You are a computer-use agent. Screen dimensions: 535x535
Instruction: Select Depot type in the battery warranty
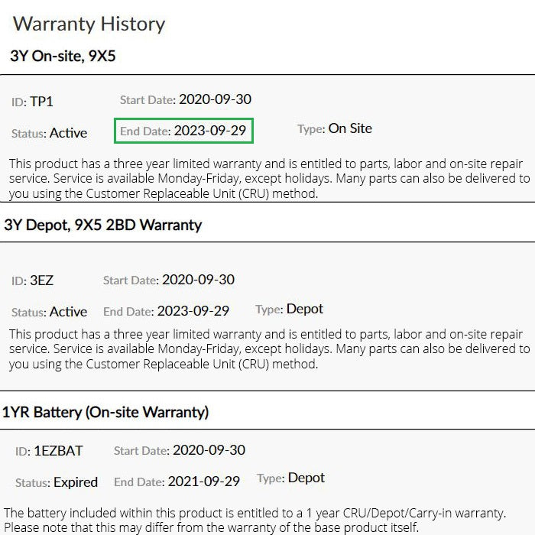(306, 478)
